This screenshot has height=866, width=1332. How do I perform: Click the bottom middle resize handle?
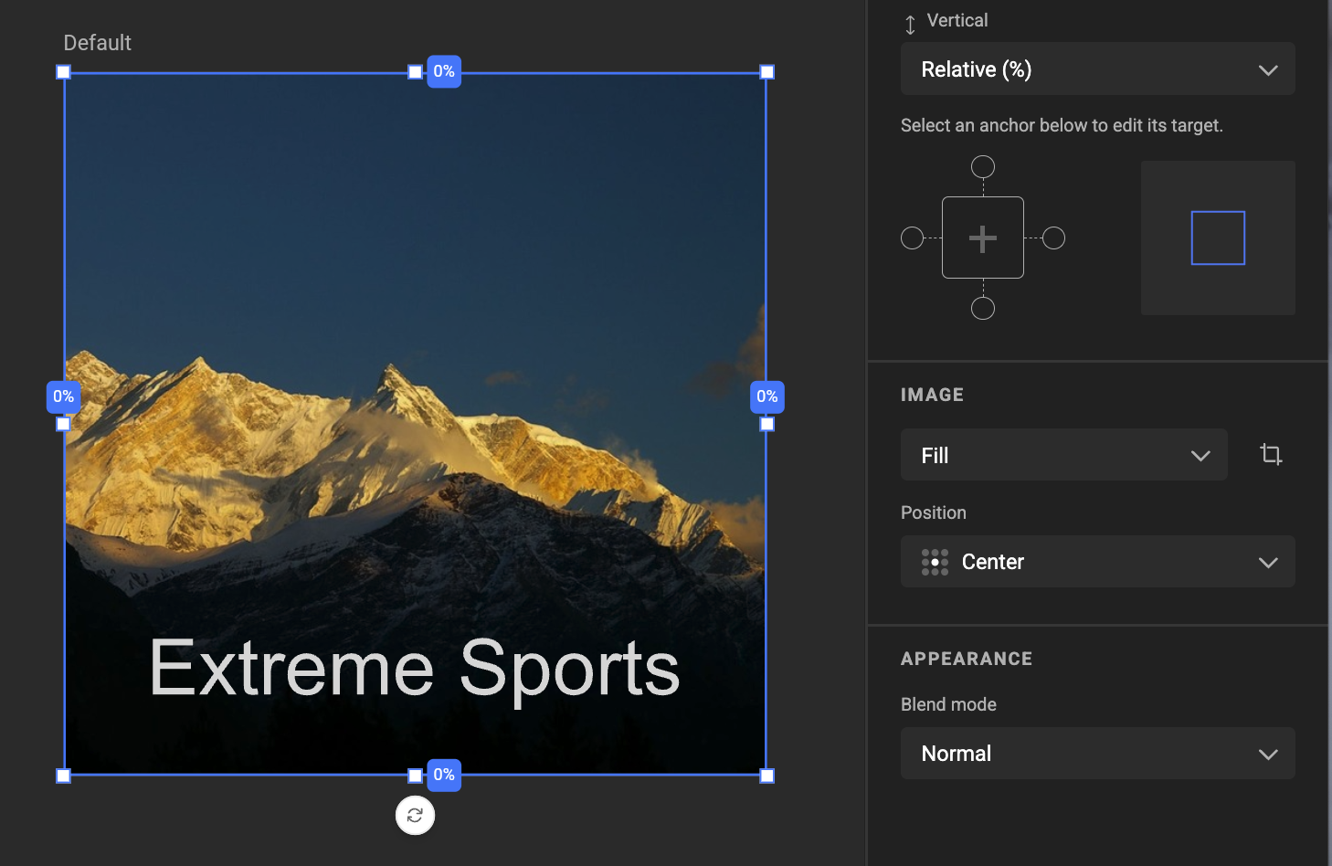click(x=415, y=776)
